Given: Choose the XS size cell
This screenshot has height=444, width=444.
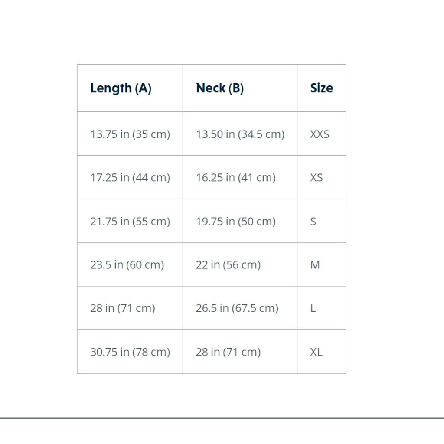Looking at the screenshot, I should click(317, 177).
